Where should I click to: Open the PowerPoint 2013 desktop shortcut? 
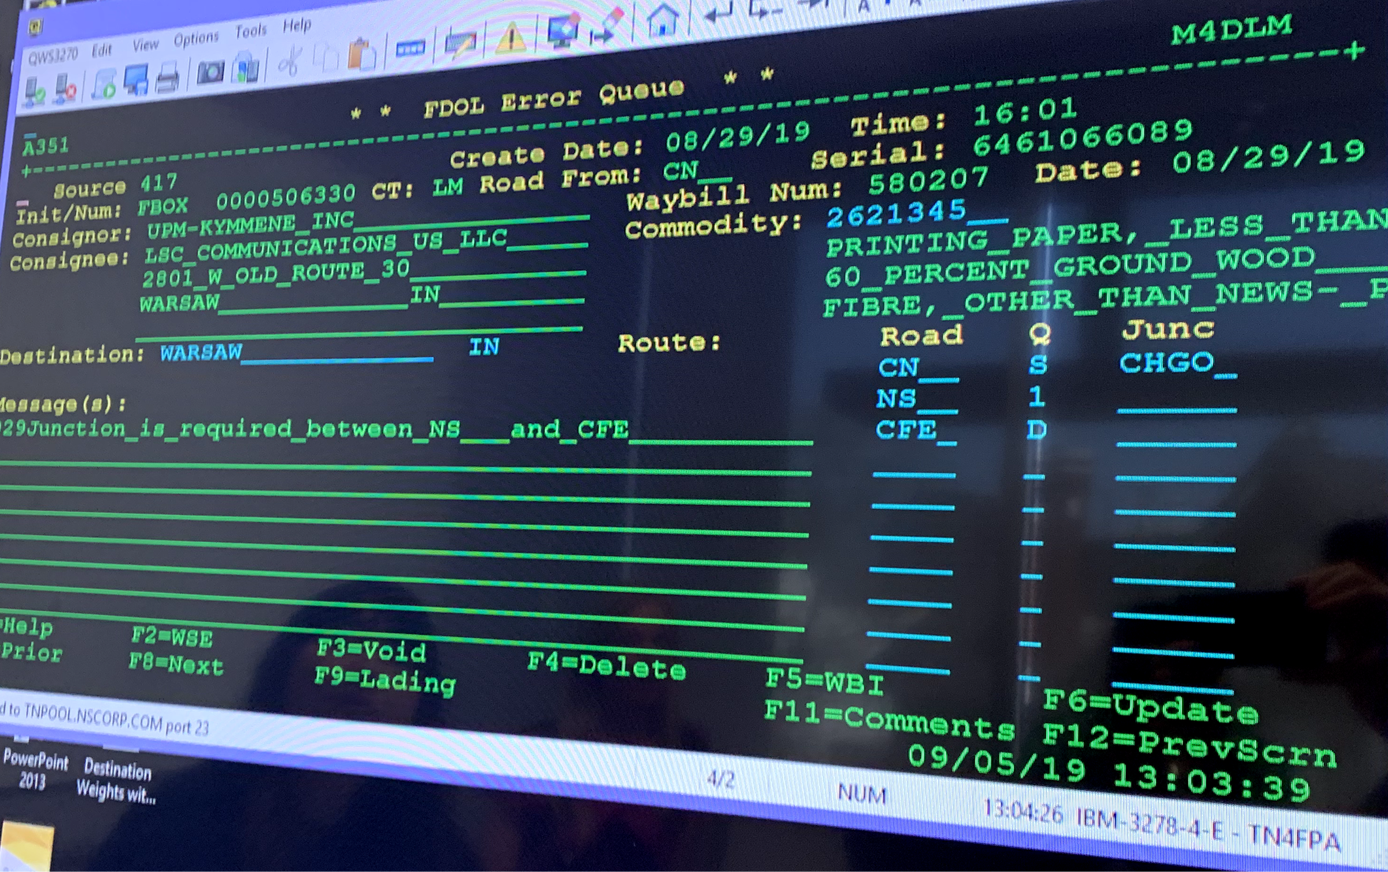tap(35, 770)
